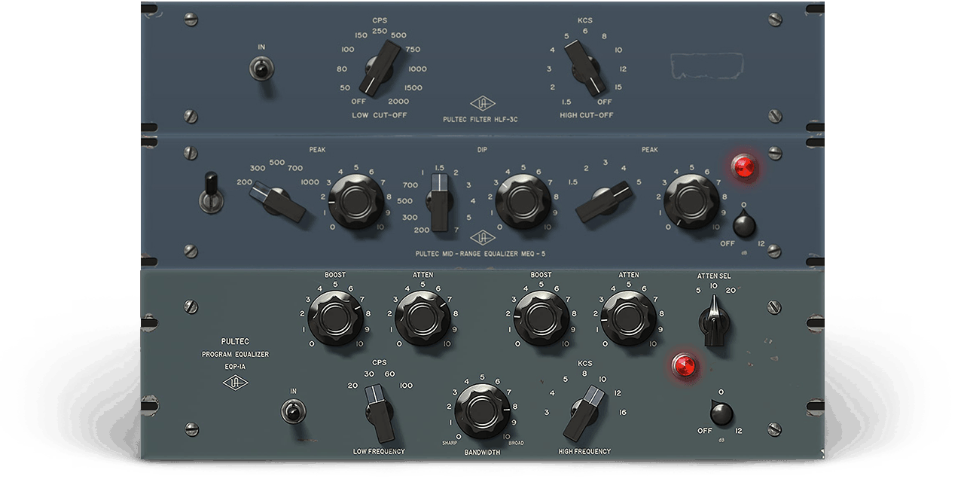Click the blank nameplate on HLF-3C
964x482 pixels.
point(708,66)
